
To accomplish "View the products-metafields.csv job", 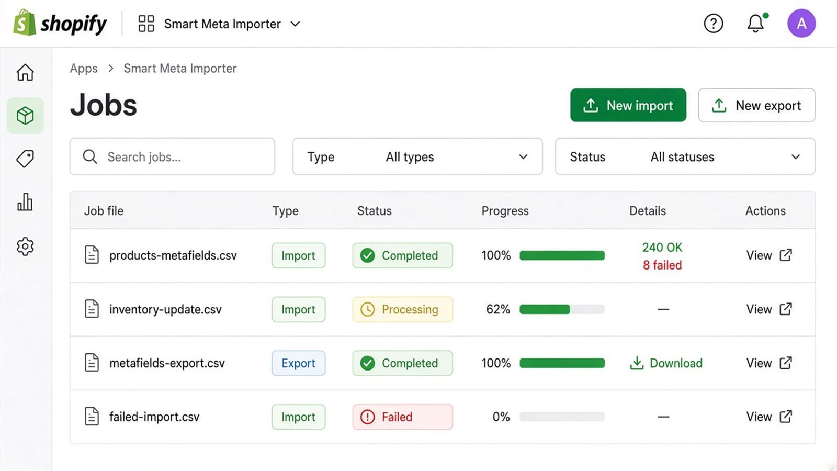I will click(769, 255).
